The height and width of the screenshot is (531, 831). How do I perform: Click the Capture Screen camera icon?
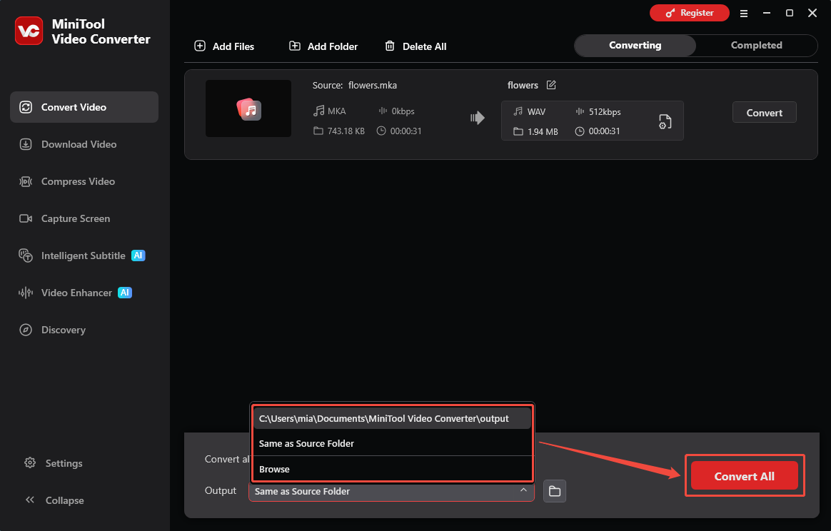point(26,218)
